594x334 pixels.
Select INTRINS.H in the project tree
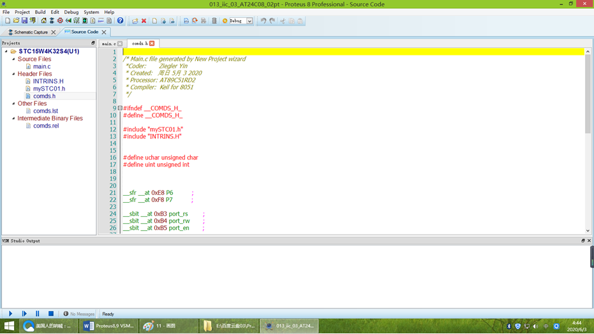48,82
